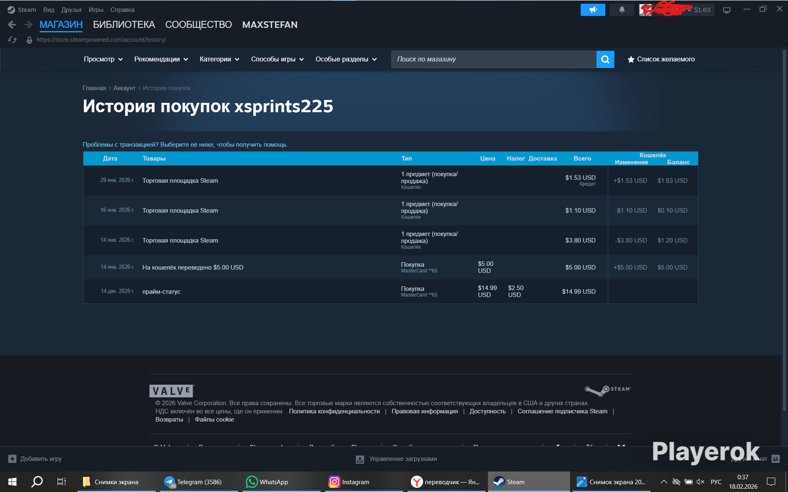Open the Вид menu
788x492 pixels.
[x=49, y=10]
